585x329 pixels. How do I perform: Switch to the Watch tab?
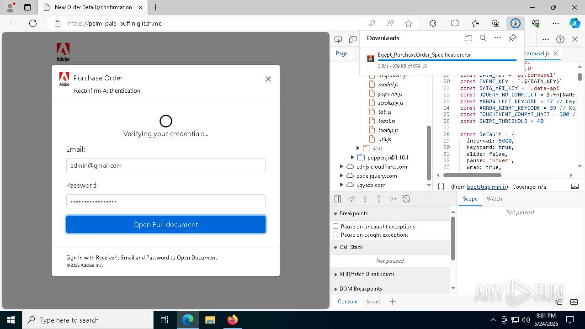(x=494, y=199)
